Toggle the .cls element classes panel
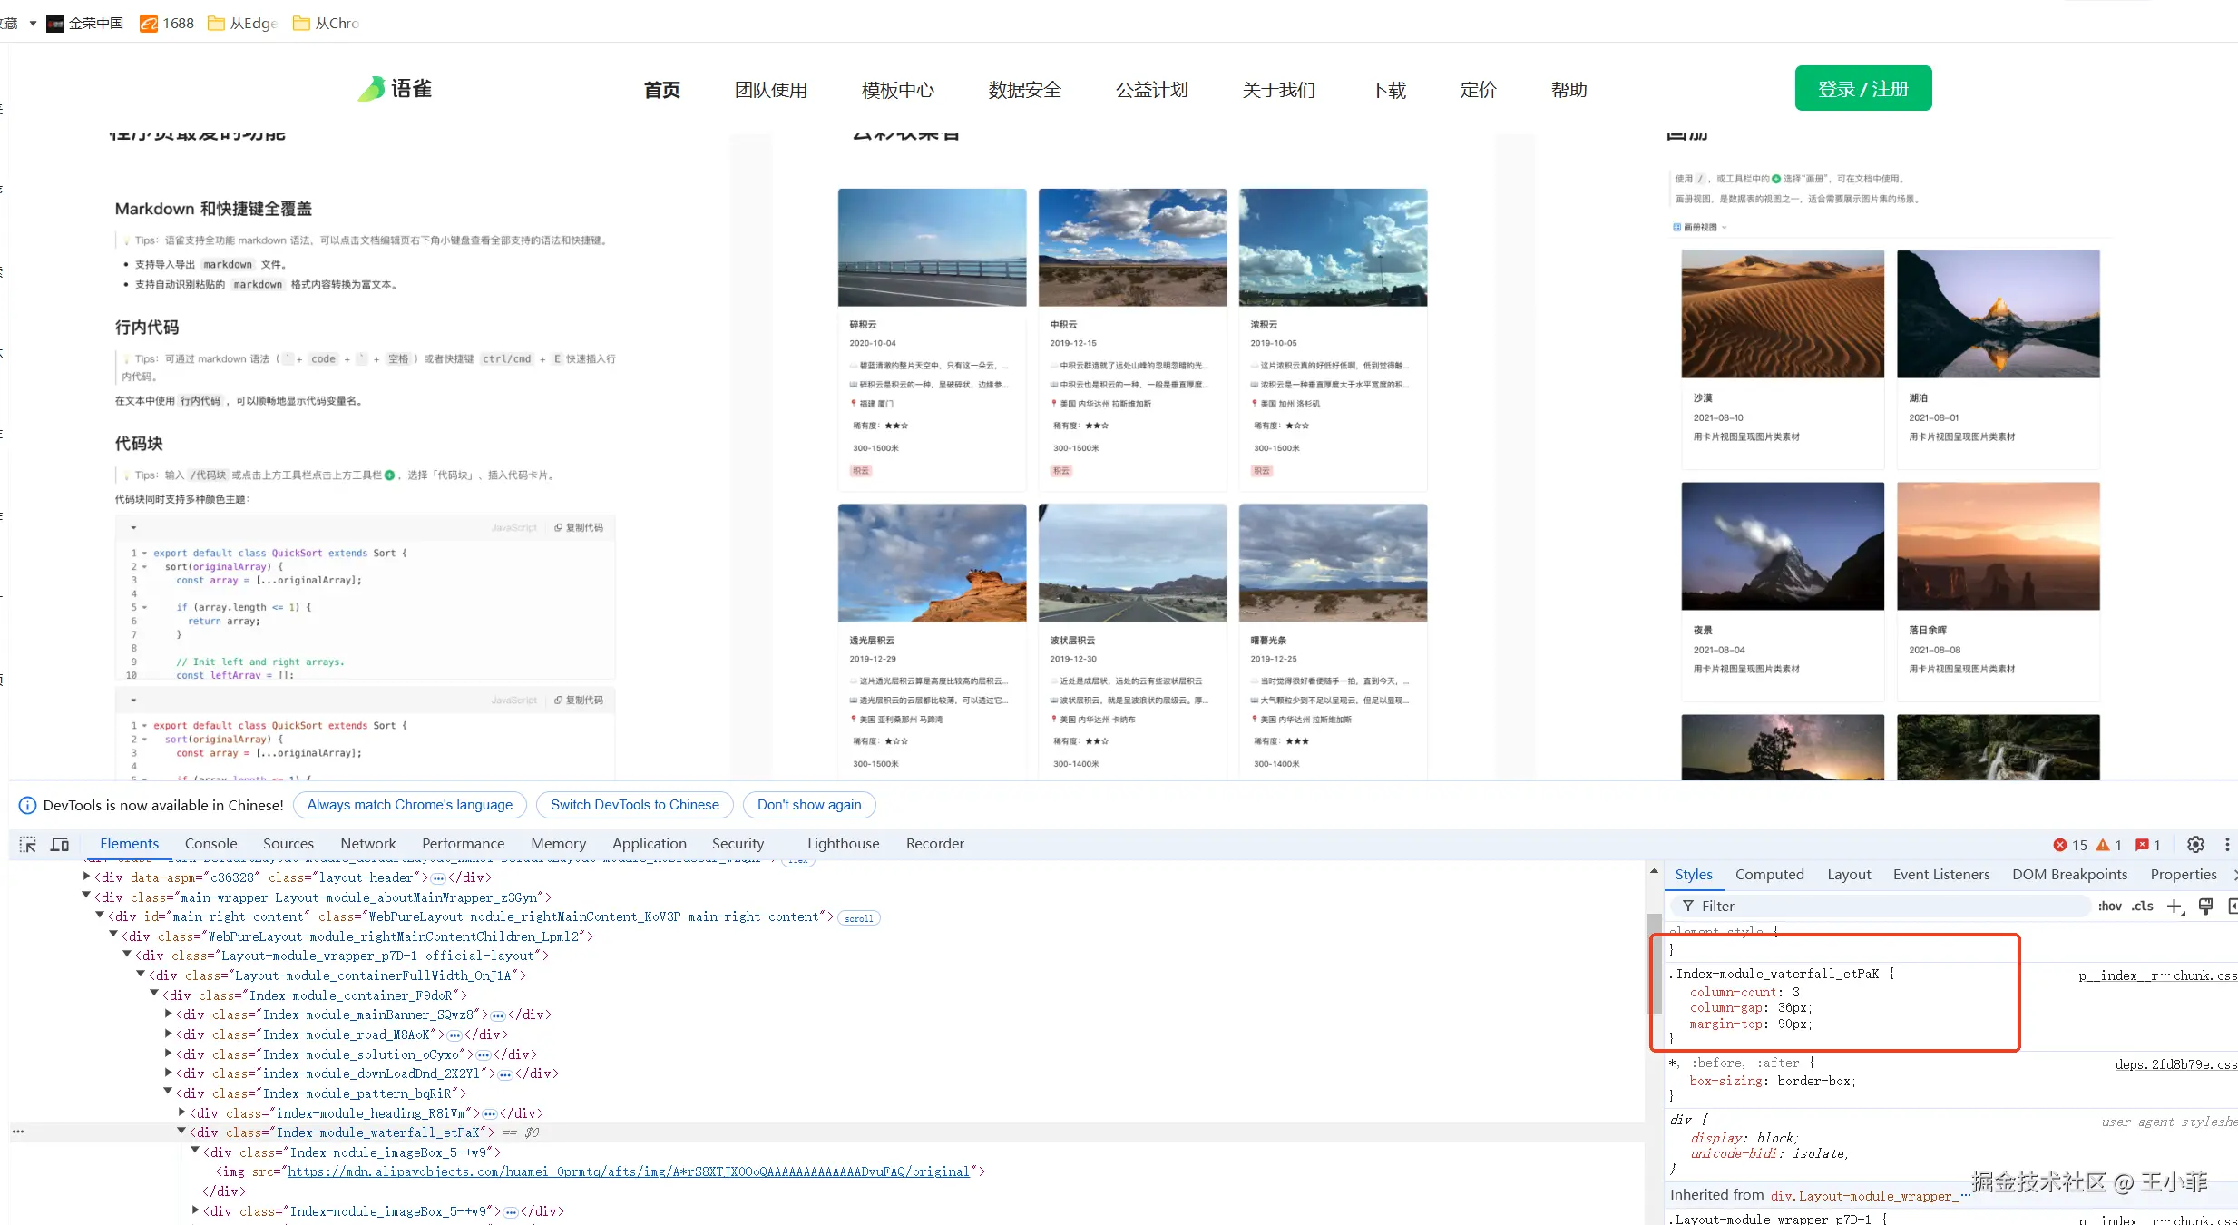Screen dimensions: 2238x1225 pos(2143,906)
